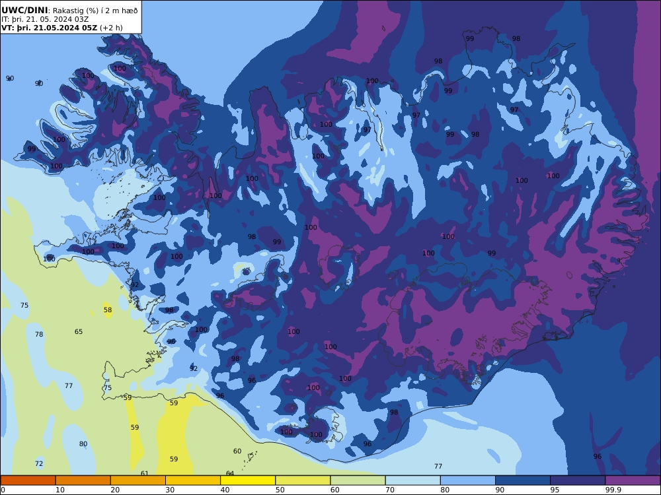Click the legend tick label '99.9'
Image resolution: width=661 pixels, height=495 pixels.
click(x=613, y=490)
